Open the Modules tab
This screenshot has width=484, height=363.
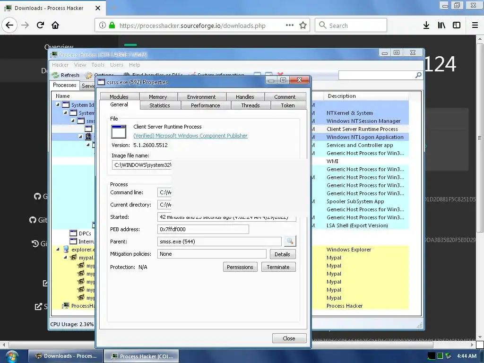click(x=119, y=96)
